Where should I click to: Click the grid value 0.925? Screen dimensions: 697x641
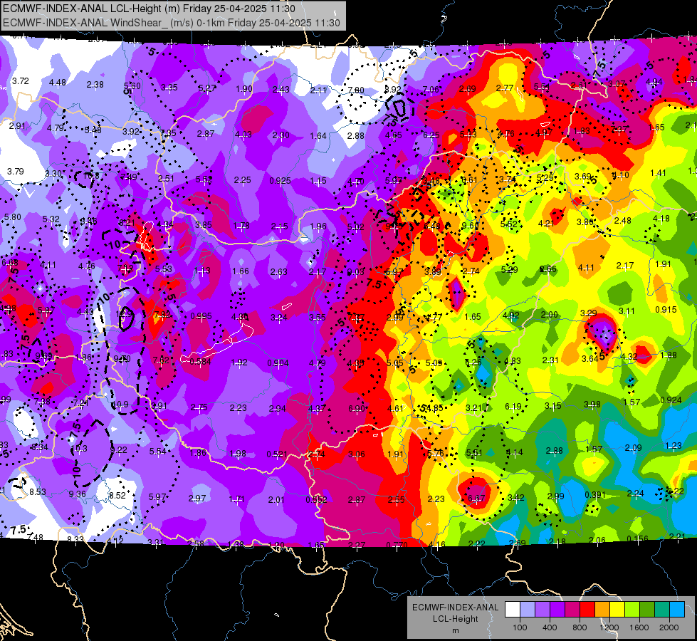(x=280, y=181)
